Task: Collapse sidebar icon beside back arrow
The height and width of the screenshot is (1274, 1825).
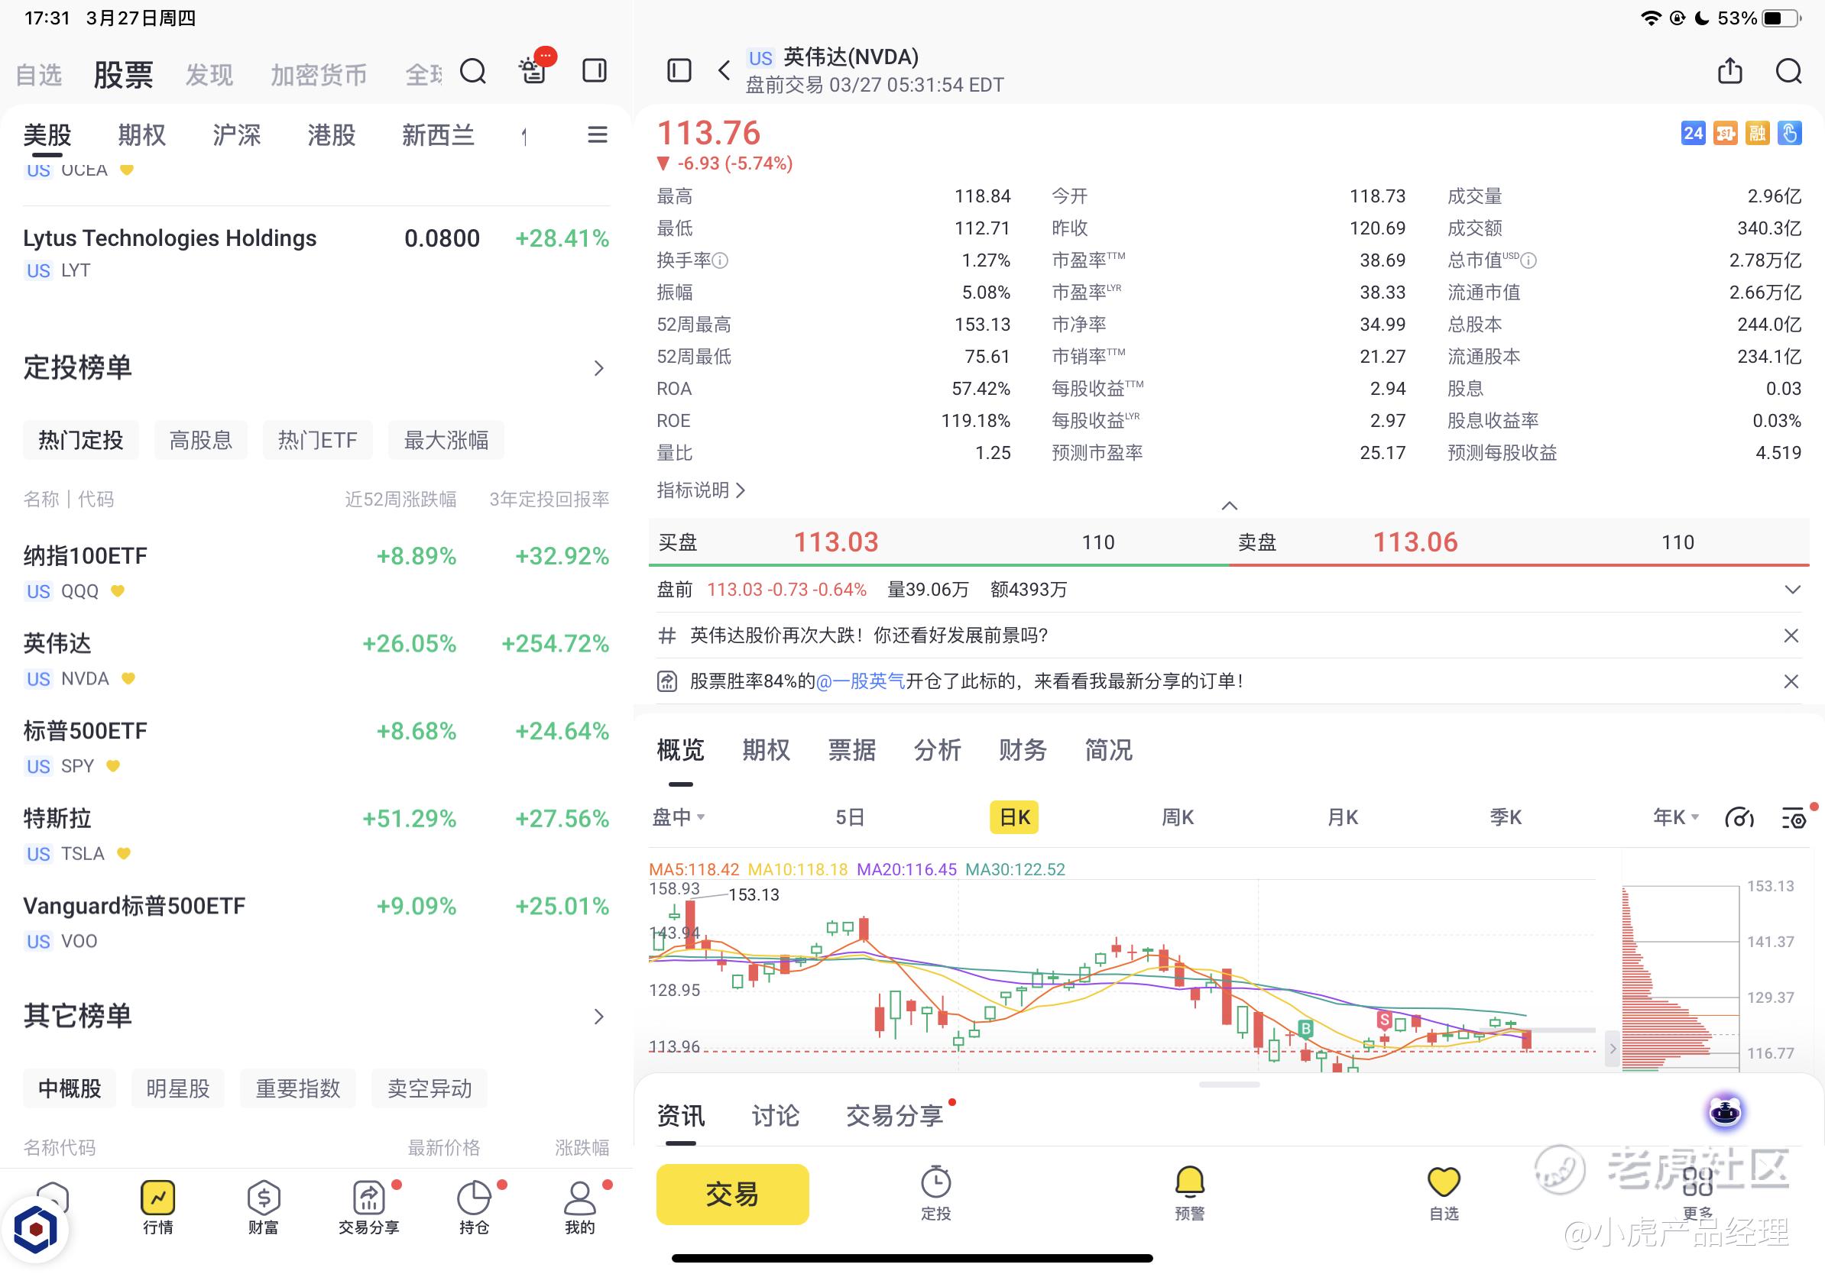Action: point(679,71)
